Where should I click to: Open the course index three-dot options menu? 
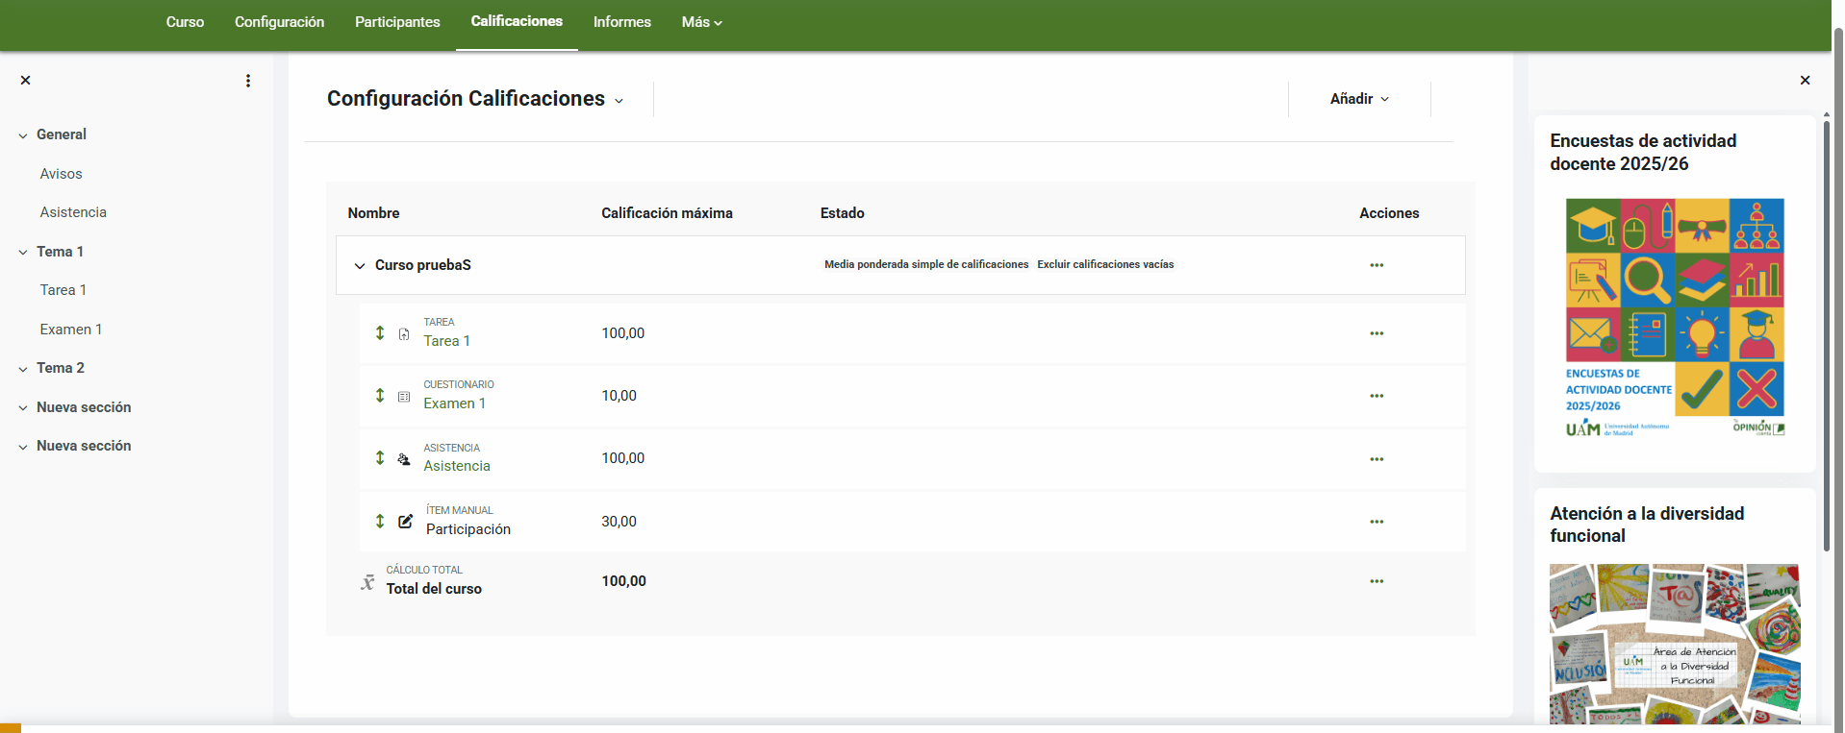[x=248, y=81]
